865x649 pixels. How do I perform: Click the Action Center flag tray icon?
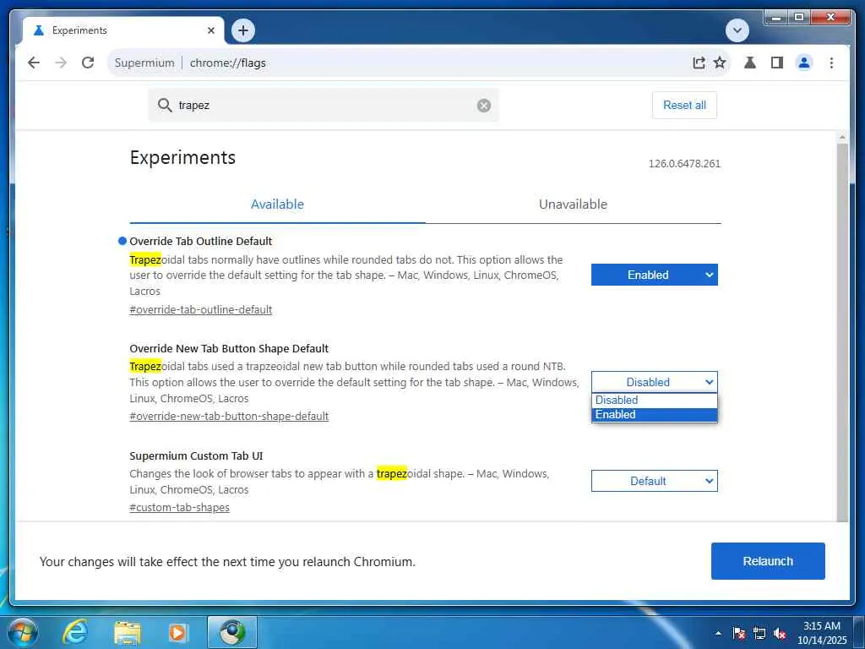click(x=738, y=633)
